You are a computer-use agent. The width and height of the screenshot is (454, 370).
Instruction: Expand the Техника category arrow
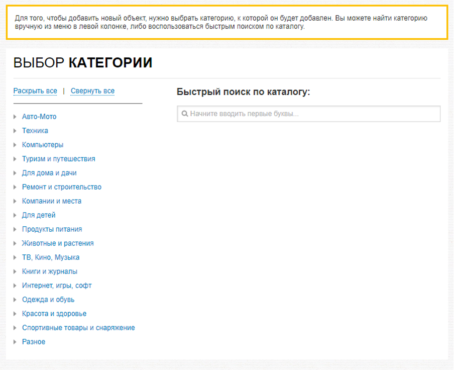(16, 131)
